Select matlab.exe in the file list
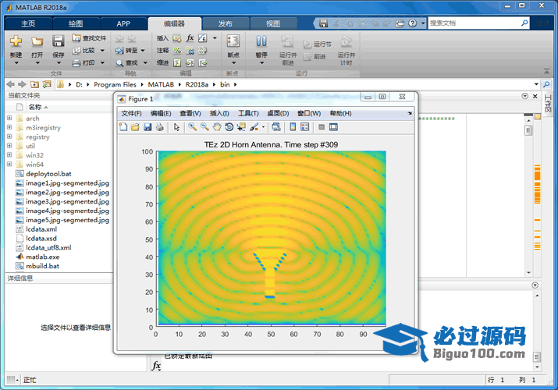 42,257
